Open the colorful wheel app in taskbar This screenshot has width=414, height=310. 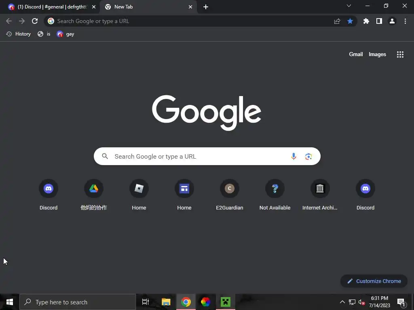206,302
